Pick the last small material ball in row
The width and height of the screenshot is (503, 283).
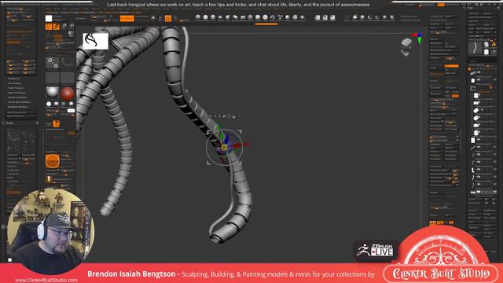(x=72, y=104)
